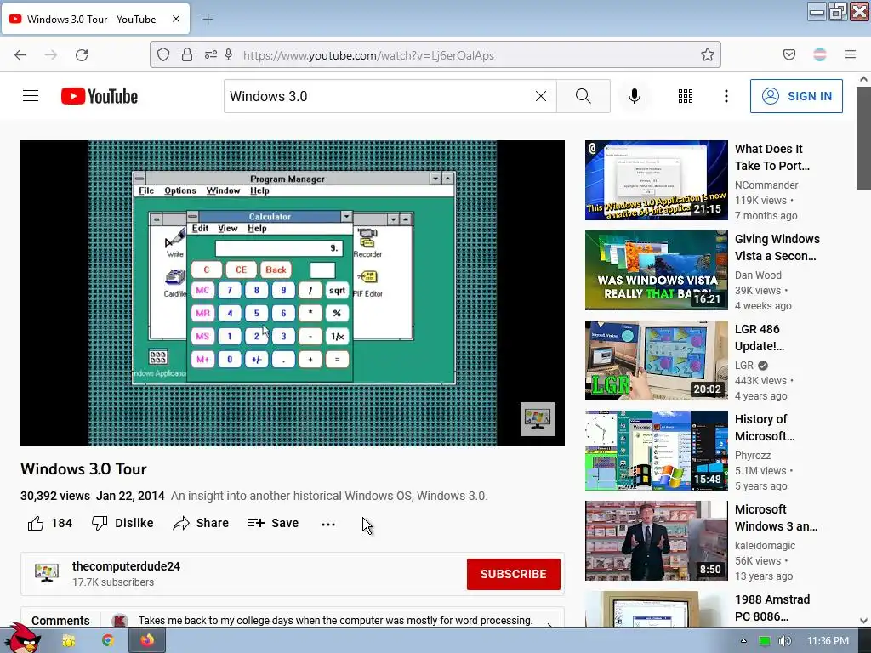The image size is (871, 653).
Task: Go back with the browser back arrow
Action: [x=20, y=55]
